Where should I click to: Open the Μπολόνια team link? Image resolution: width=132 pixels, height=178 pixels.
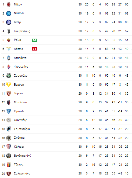20,102
